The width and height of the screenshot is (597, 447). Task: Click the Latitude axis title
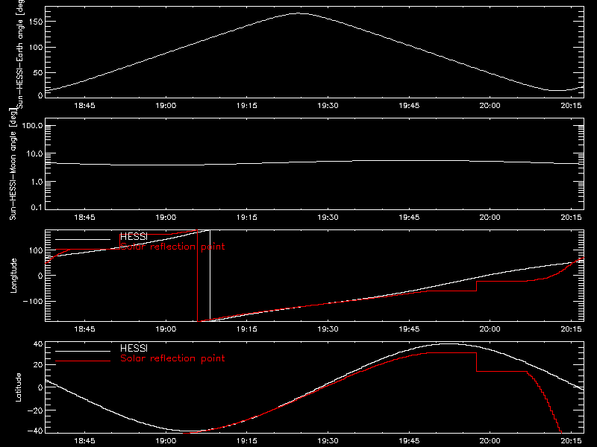point(18,387)
